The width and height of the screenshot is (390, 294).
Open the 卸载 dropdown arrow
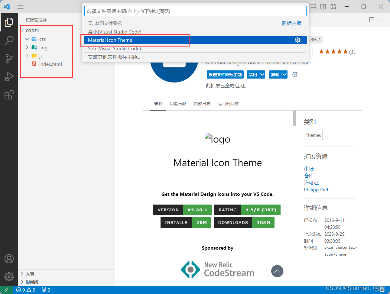coord(284,75)
